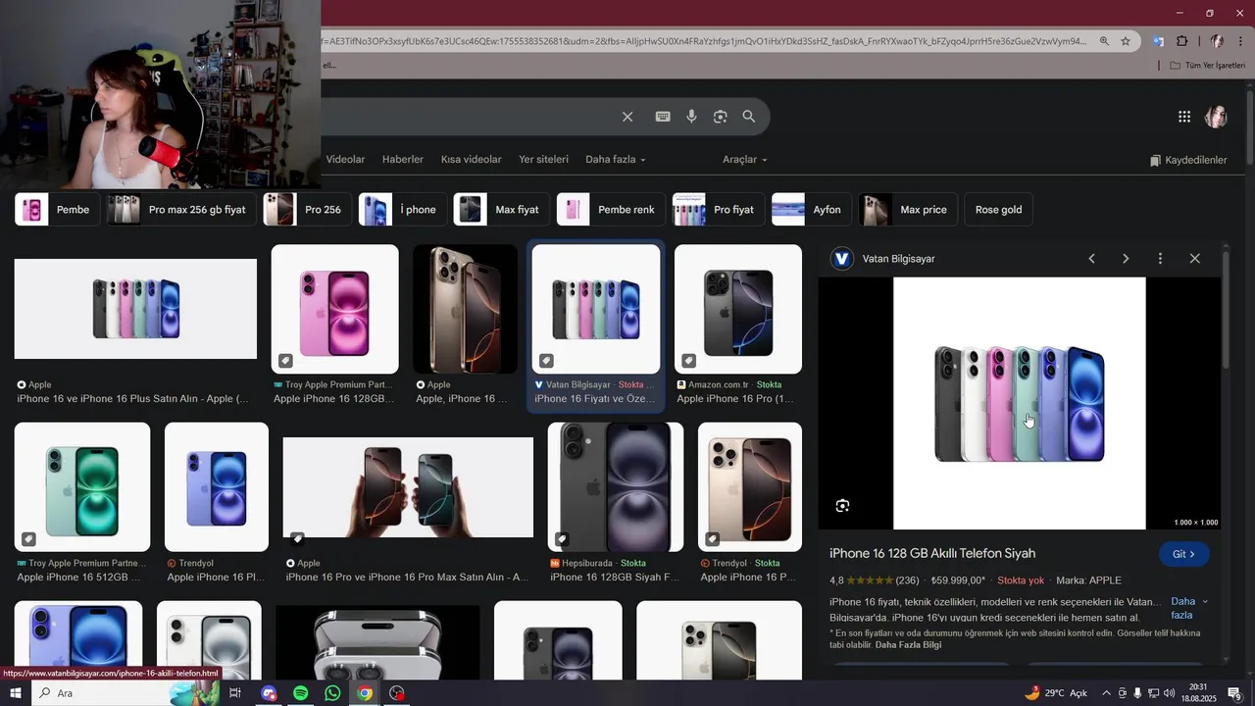Show hidden system tray icons
The width and height of the screenshot is (1255, 706).
[1107, 693]
